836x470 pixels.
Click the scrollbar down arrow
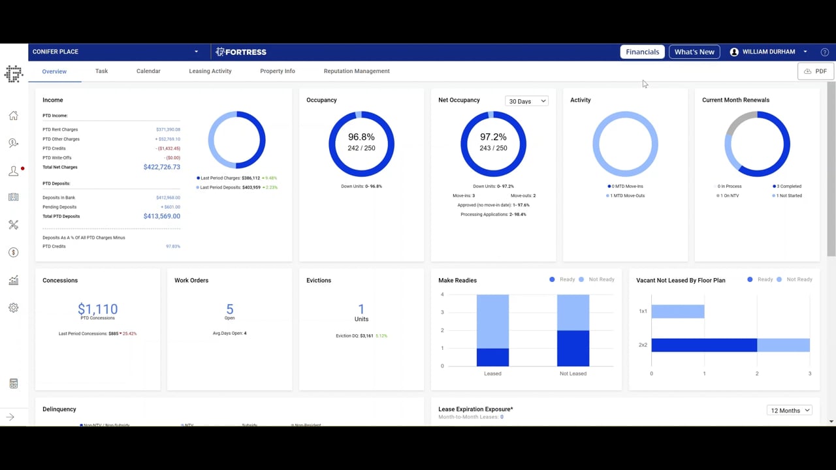pyautogui.click(x=831, y=422)
